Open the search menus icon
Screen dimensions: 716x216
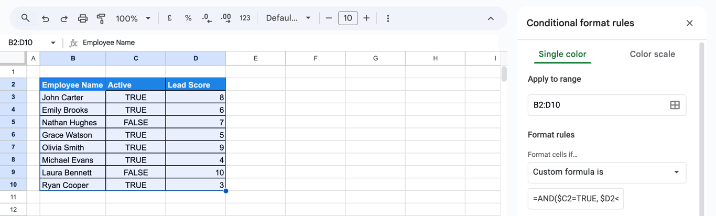point(25,18)
